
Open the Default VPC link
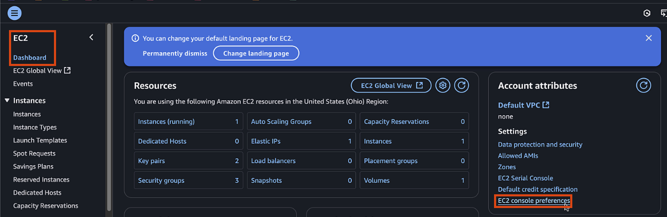524,105
